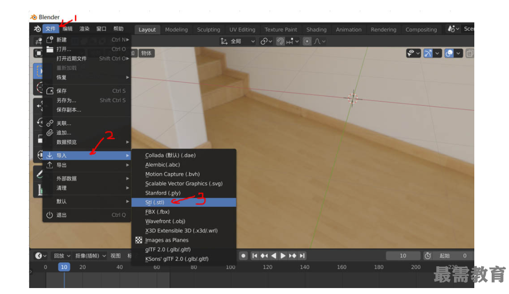Choose 退出 (Quit) in File menu
The image size is (509, 294).
pos(87,215)
